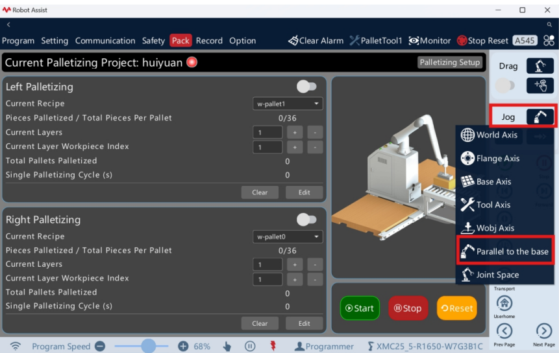Click the green Start button
This screenshot has width=559, height=353.
point(360,308)
